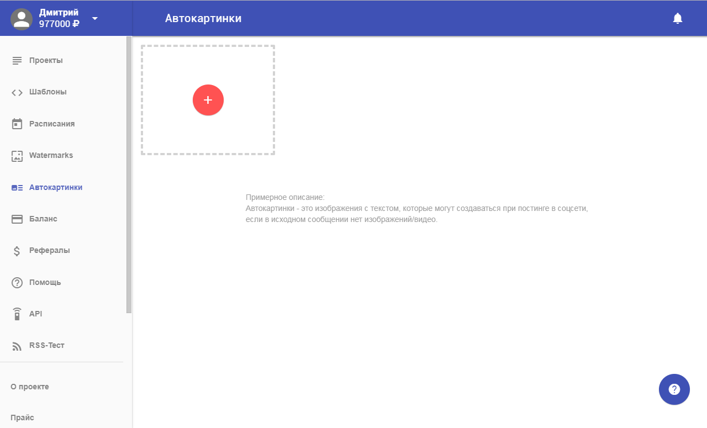The width and height of the screenshot is (707, 428).
Task: Open the Автокартинки menu item
Action: [55, 187]
